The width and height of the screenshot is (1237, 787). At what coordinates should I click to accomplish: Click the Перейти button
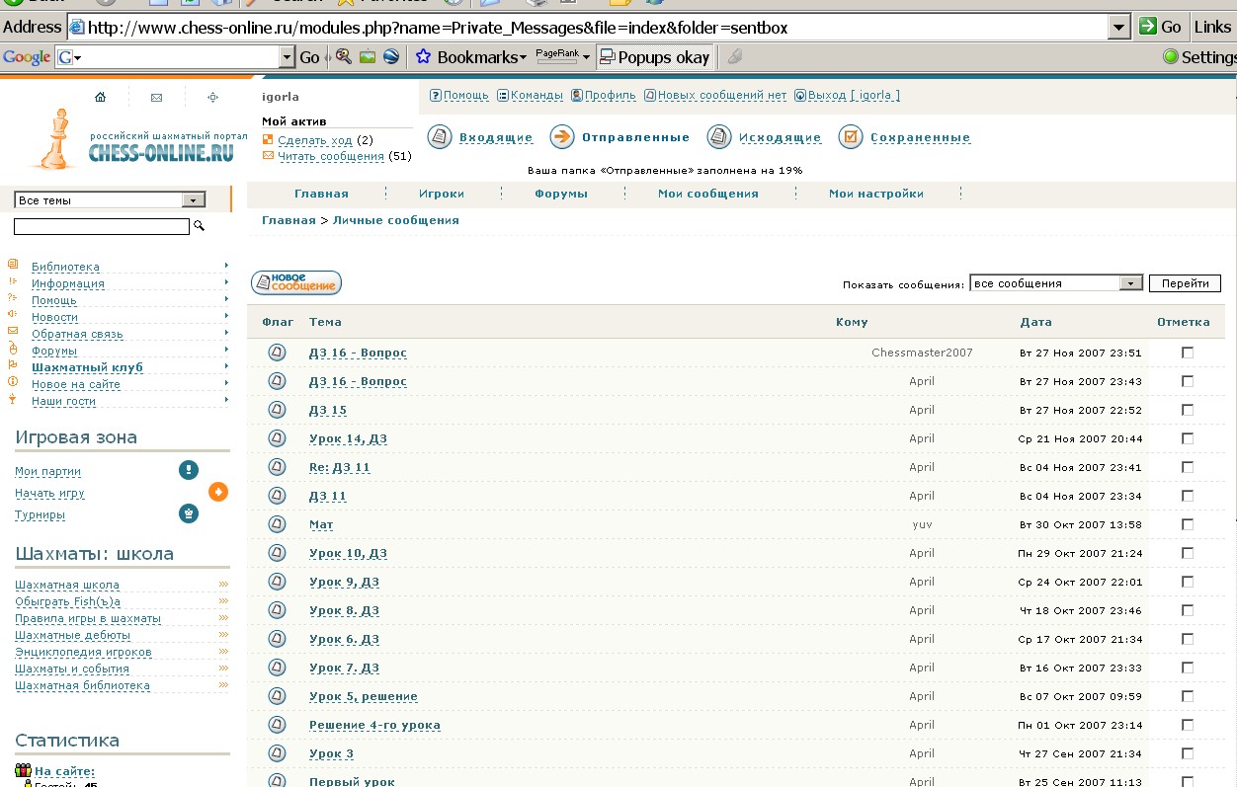point(1185,283)
